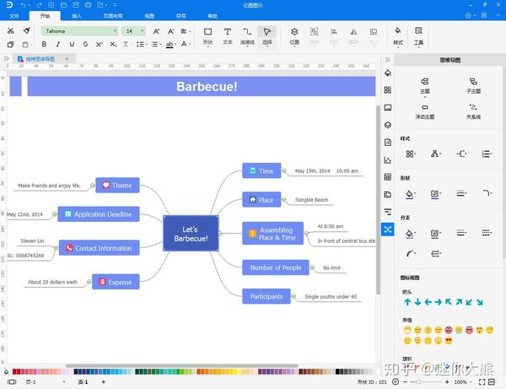Toggle Bold formatting

[44, 44]
